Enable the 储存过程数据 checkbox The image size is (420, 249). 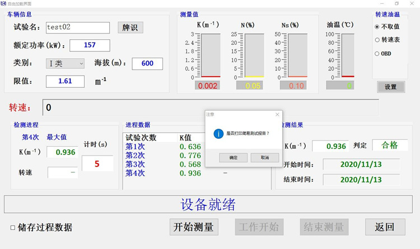[12, 228]
